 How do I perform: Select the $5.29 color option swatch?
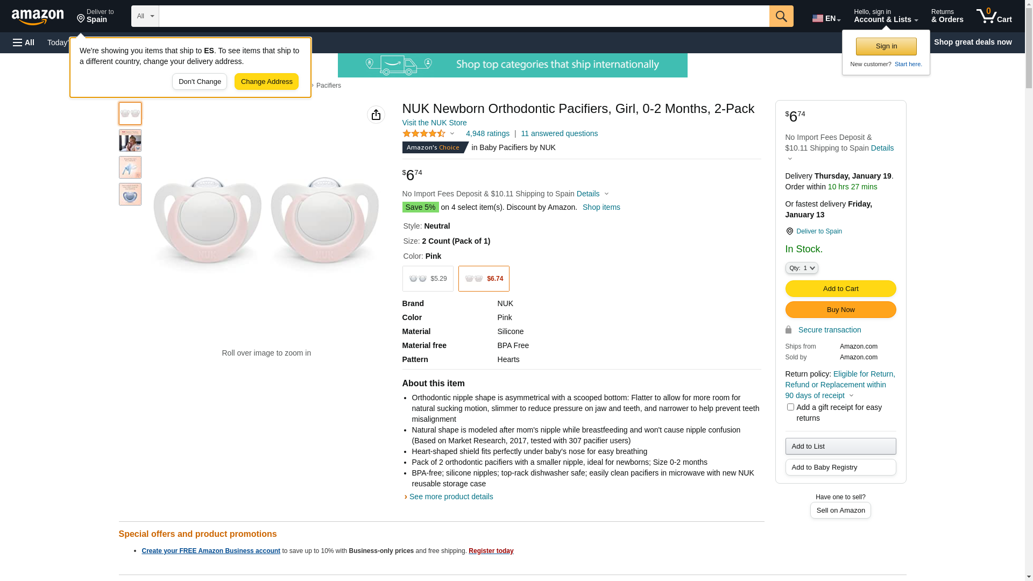click(428, 279)
